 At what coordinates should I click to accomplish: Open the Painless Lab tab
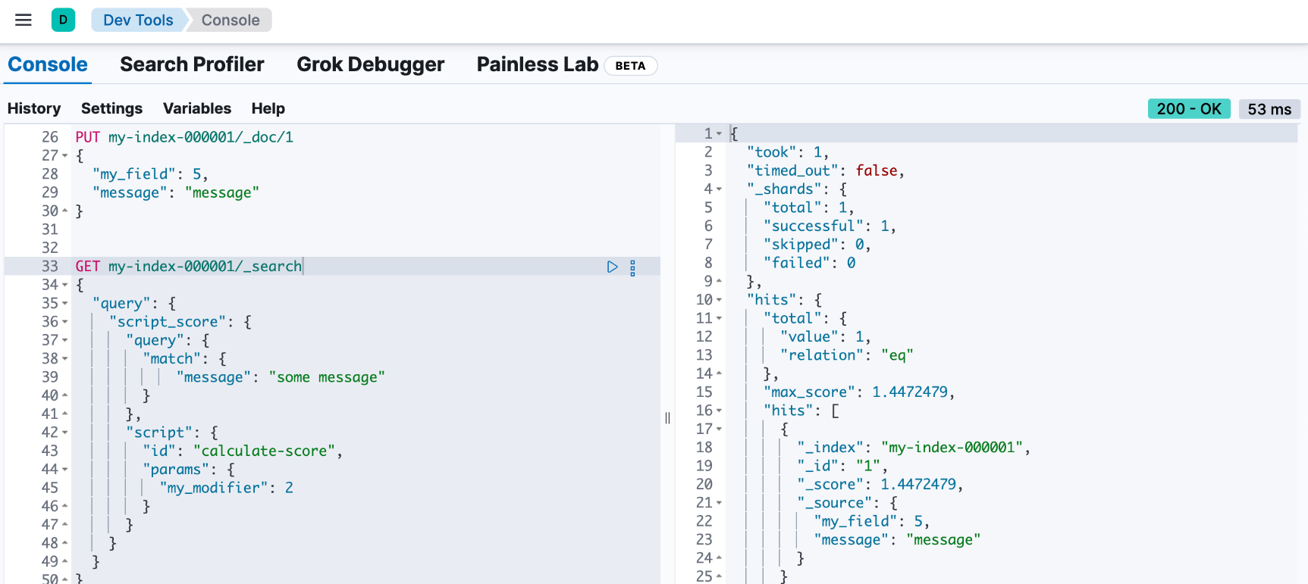(537, 64)
